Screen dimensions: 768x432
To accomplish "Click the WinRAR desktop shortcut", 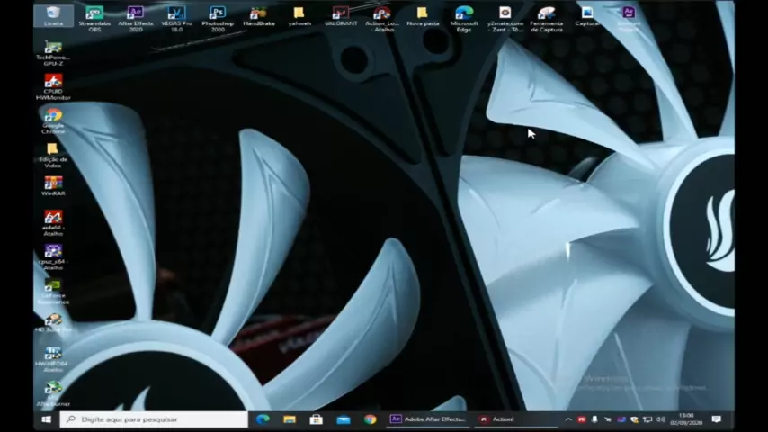I will [x=53, y=184].
